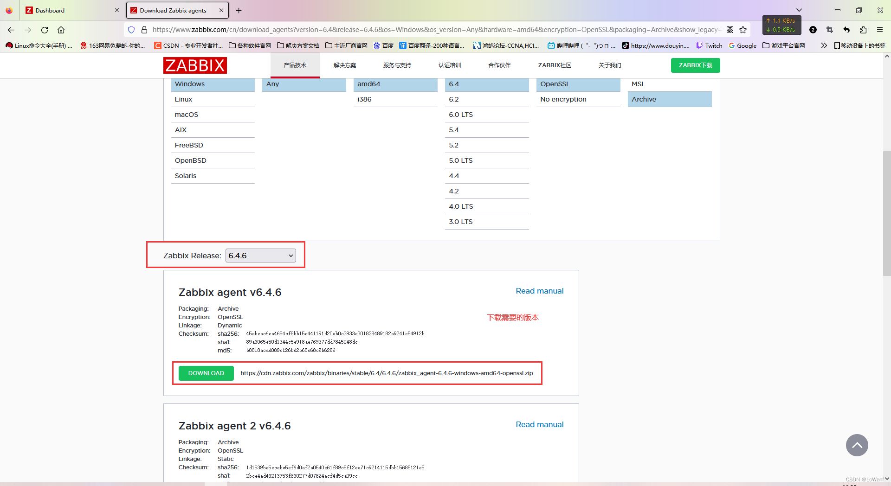Open the 解决方案 menu
The width and height of the screenshot is (891, 486).
tap(345, 65)
